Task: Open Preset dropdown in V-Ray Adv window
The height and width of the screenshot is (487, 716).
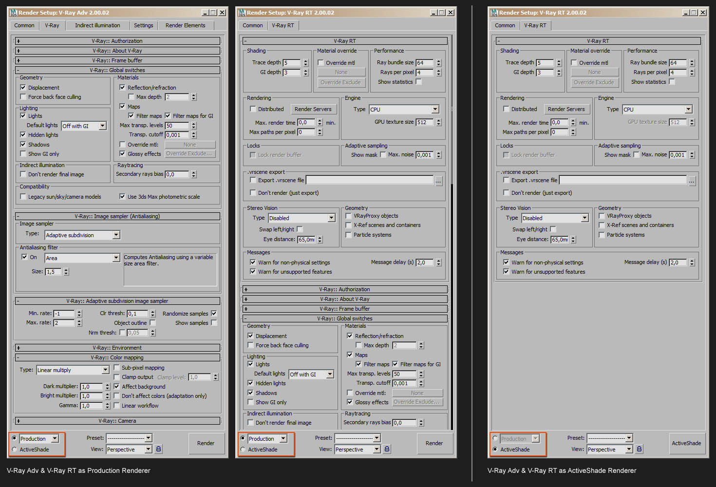Action: (x=129, y=438)
